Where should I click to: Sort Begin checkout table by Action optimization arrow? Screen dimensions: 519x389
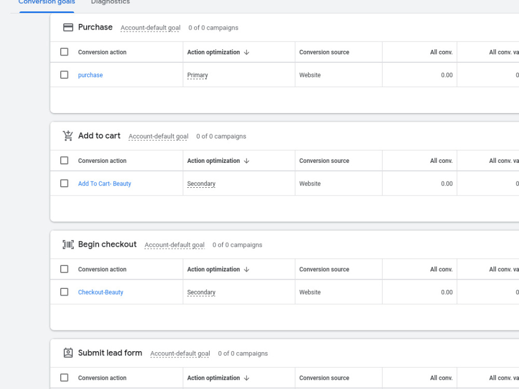click(x=247, y=269)
